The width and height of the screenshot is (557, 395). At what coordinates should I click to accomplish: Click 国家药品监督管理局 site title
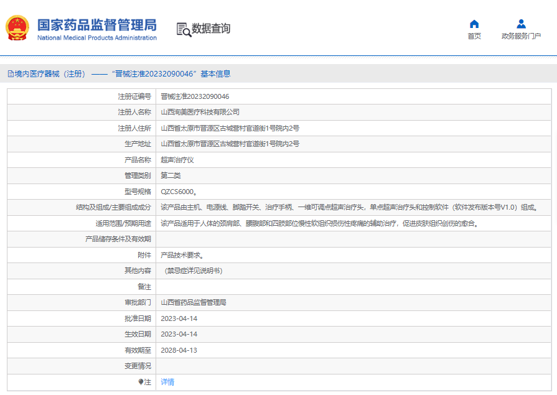tap(97, 25)
